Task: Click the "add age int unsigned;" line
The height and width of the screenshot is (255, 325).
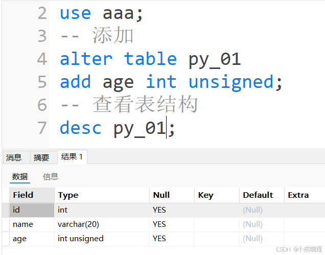Action: (171, 82)
